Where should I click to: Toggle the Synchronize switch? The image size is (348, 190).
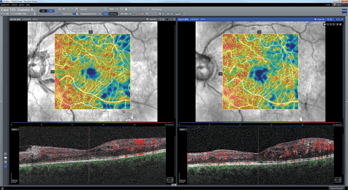[76, 14]
